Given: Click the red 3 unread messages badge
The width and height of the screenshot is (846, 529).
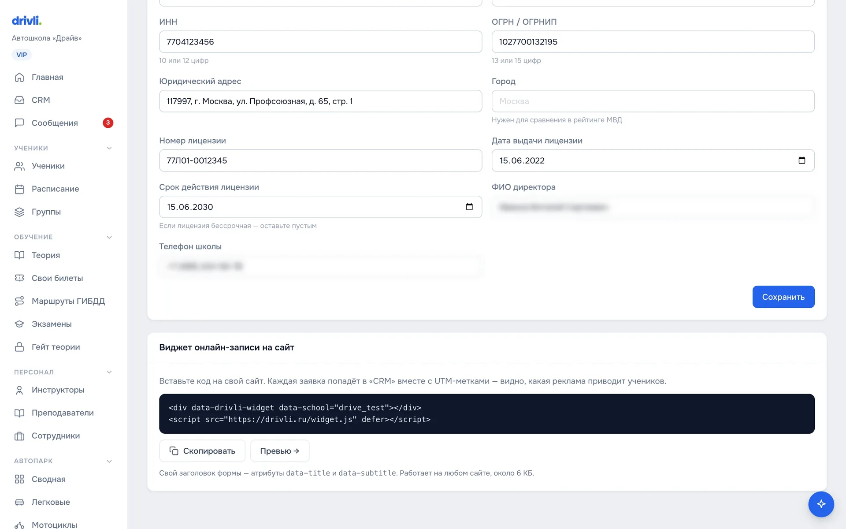Looking at the screenshot, I should coord(108,123).
